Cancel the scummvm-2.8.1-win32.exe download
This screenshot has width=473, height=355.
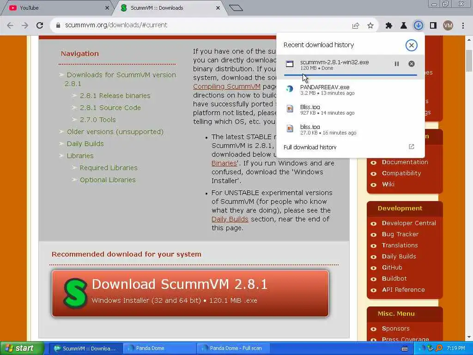click(412, 64)
